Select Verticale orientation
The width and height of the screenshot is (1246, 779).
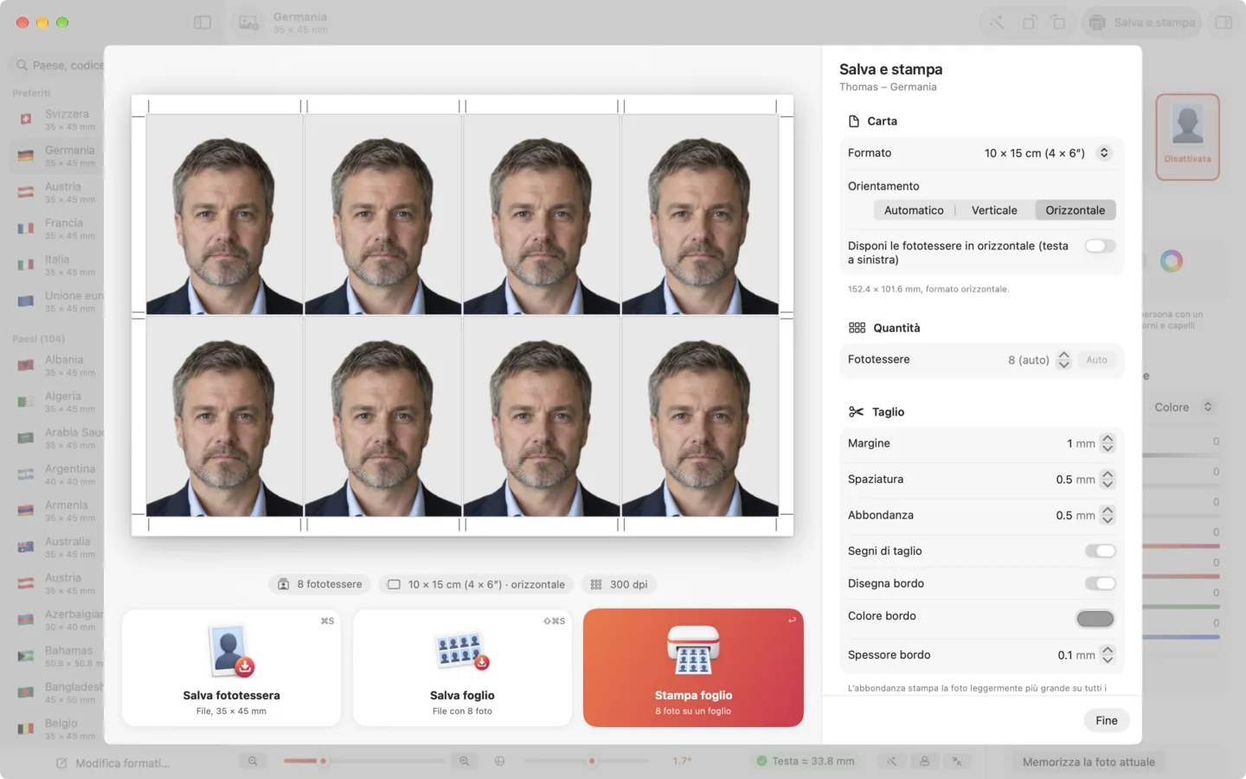(x=994, y=210)
